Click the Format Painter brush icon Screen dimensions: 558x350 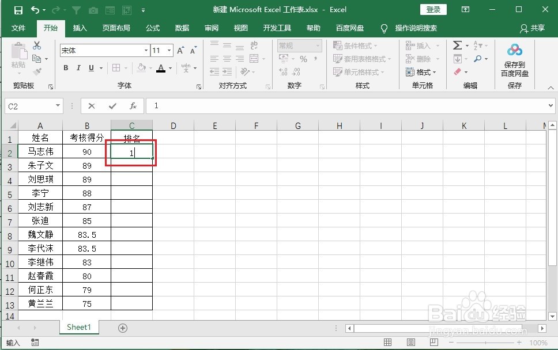[37, 71]
